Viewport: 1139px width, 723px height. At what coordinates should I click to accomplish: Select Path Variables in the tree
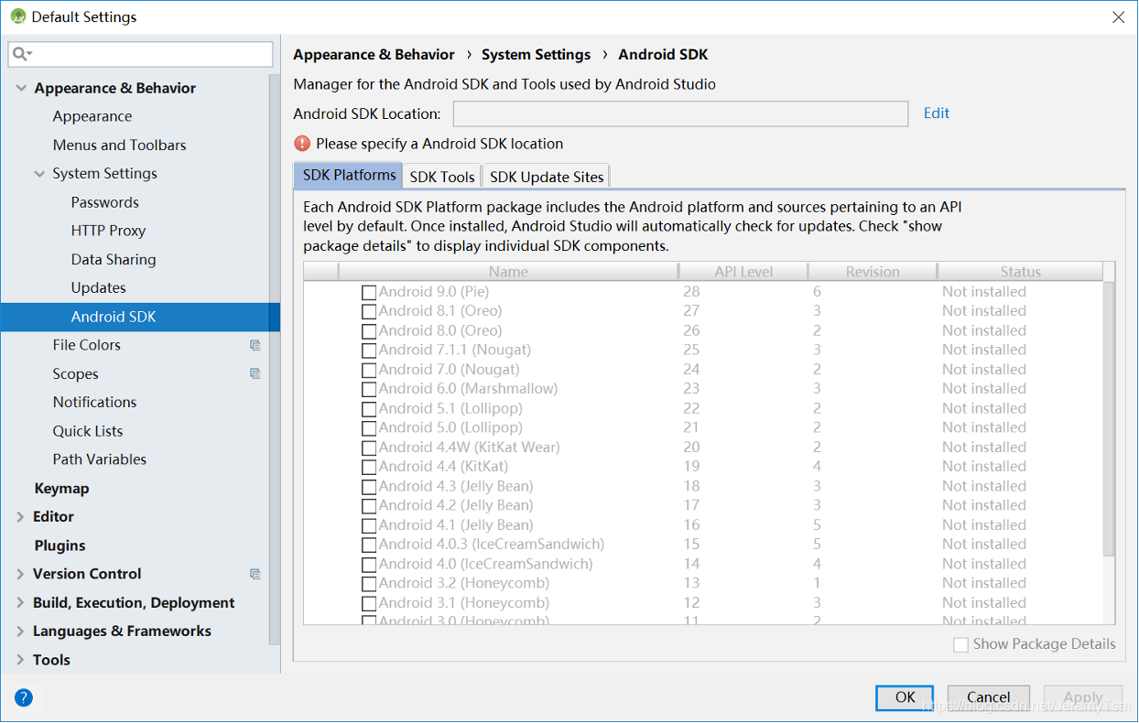(100, 459)
